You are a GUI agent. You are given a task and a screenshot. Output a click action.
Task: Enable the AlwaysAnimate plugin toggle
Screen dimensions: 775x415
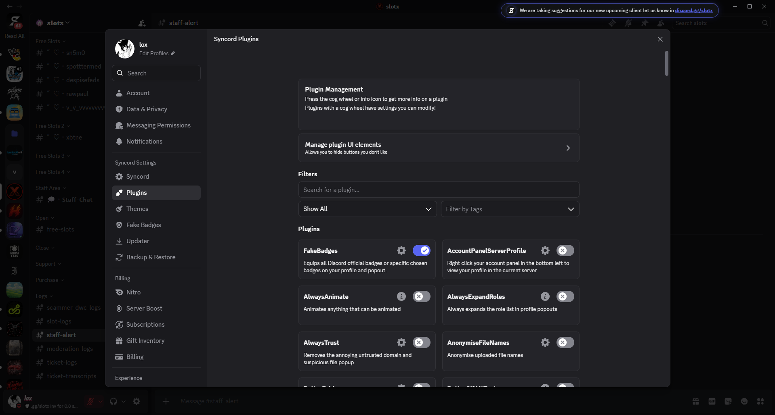[421, 296]
